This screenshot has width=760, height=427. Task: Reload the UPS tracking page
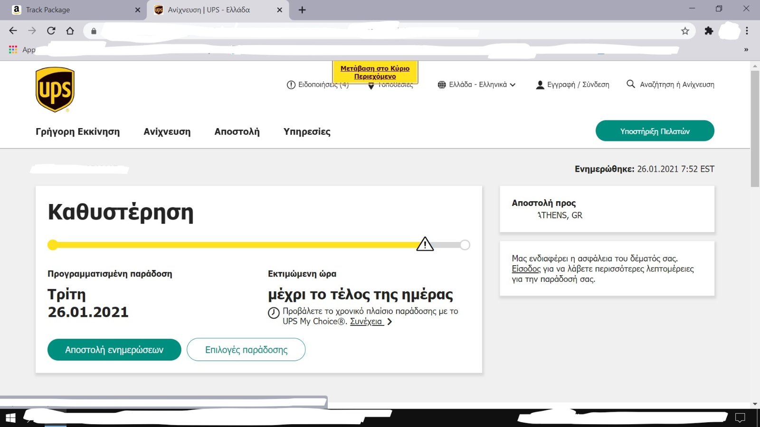tap(51, 31)
